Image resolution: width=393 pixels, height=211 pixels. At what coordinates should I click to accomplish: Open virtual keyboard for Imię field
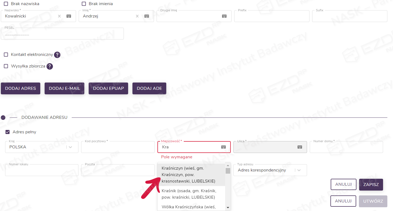click(146, 16)
